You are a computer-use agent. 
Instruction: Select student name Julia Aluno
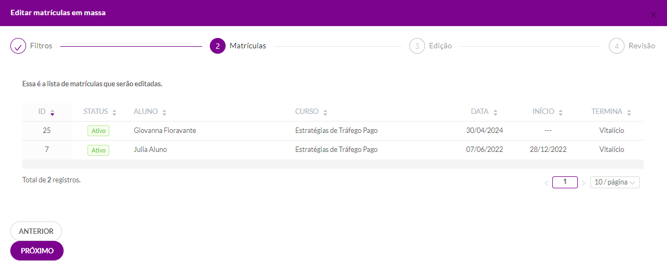click(150, 150)
